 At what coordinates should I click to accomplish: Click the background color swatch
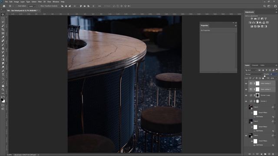(x=3, y=101)
